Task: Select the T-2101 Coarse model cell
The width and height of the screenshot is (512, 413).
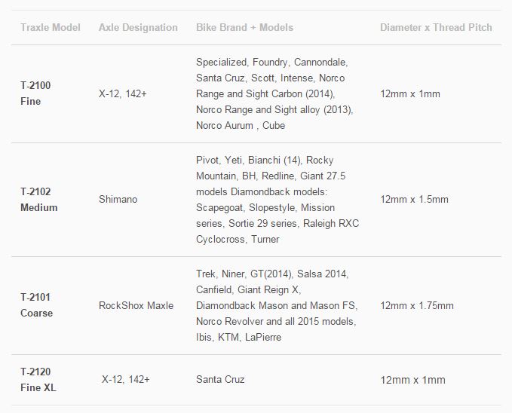Action: [x=36, y=305]
